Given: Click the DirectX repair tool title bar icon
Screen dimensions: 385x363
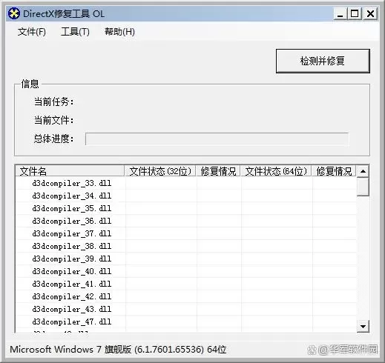Looking at the screenshot, I should pos(13,13).
